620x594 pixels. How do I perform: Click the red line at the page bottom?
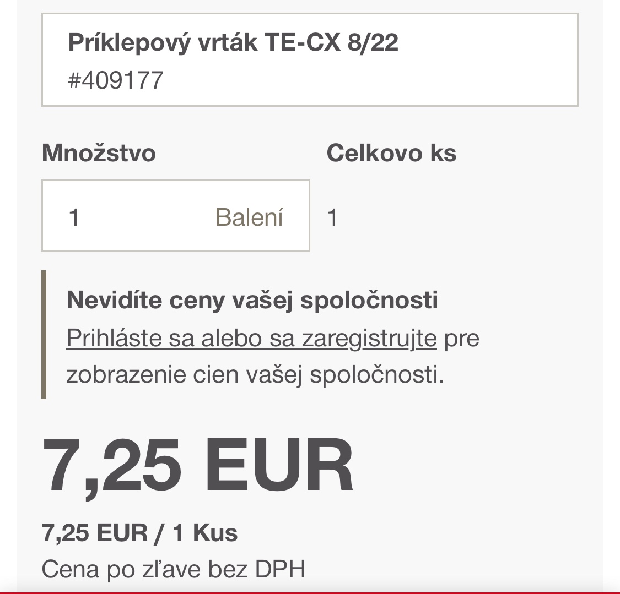coord(310,592)
